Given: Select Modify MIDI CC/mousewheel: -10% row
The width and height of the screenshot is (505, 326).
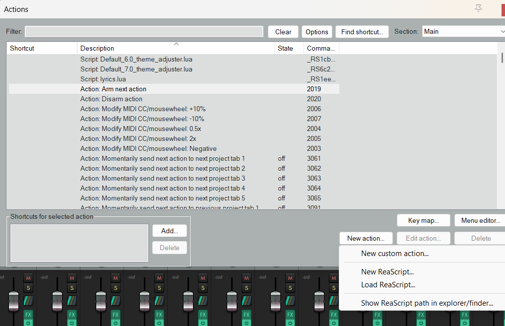Looking at the screenshot, I should 174,119.
